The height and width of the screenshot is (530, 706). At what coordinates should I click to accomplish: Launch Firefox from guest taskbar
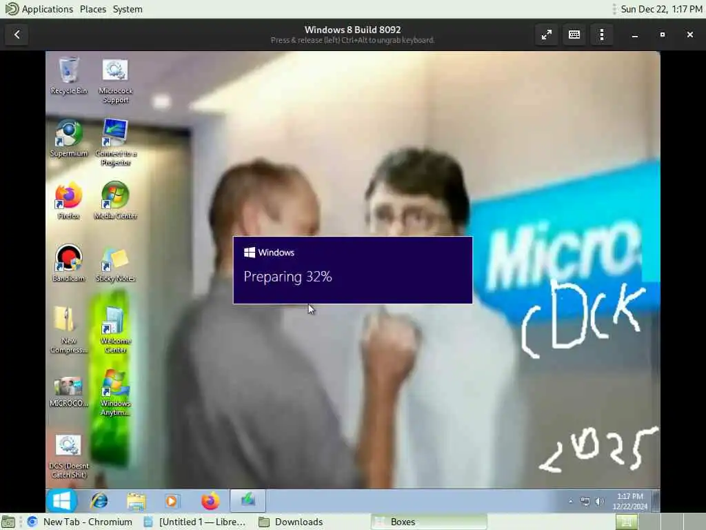210,501
